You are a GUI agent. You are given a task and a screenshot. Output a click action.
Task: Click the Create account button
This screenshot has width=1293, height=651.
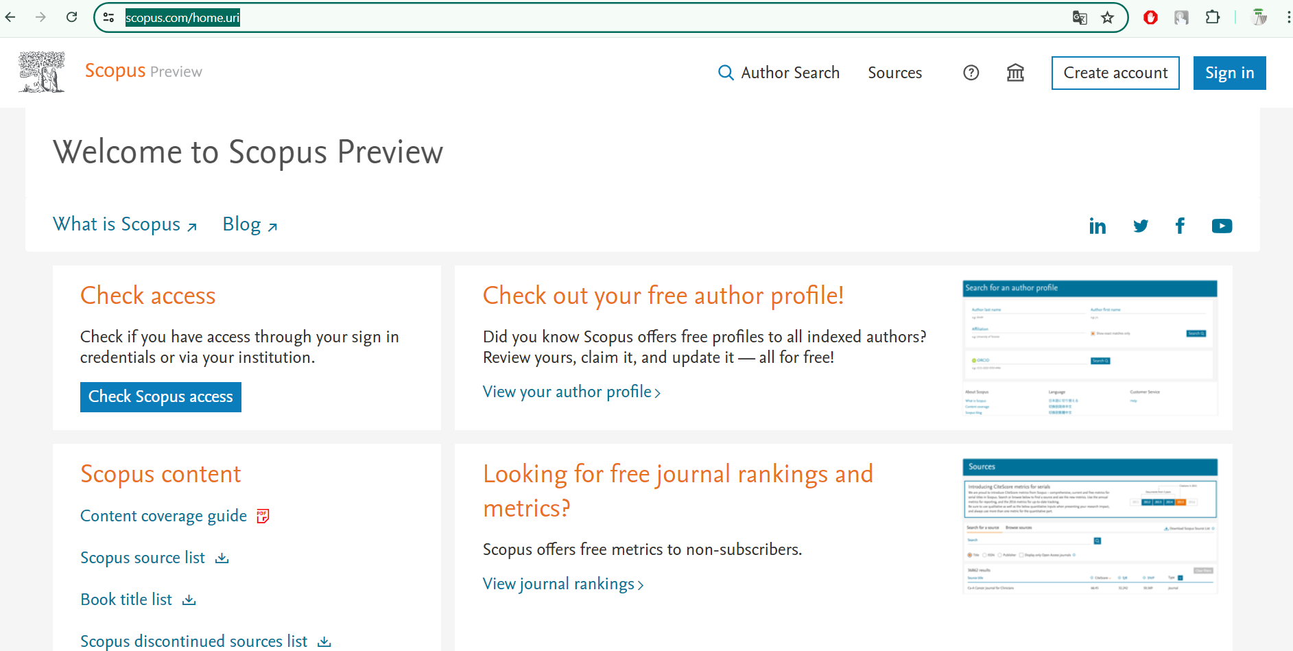tap(1115, 73)
